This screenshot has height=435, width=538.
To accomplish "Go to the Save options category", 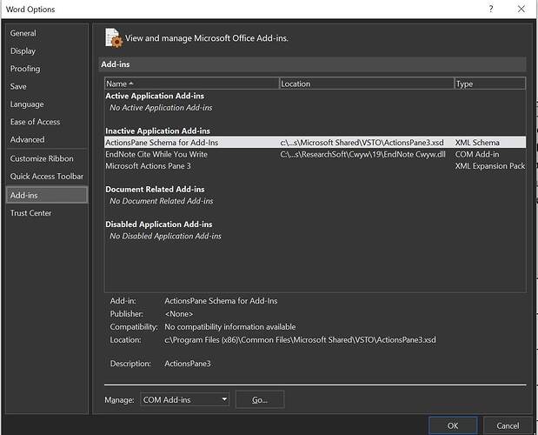I will [18, 86].
